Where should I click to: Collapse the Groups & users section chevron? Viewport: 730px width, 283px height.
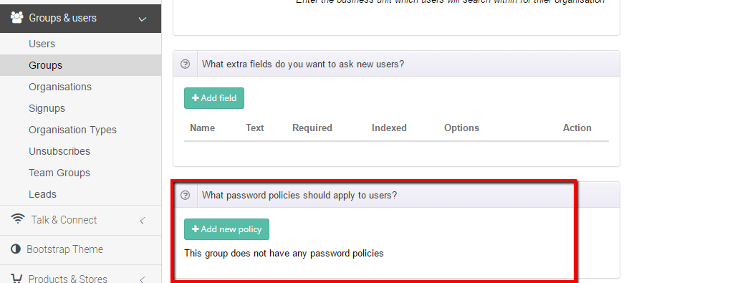click(x=143, y=19)
